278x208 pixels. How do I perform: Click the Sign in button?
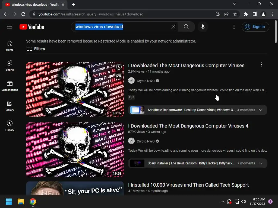(x=255, y=27)
